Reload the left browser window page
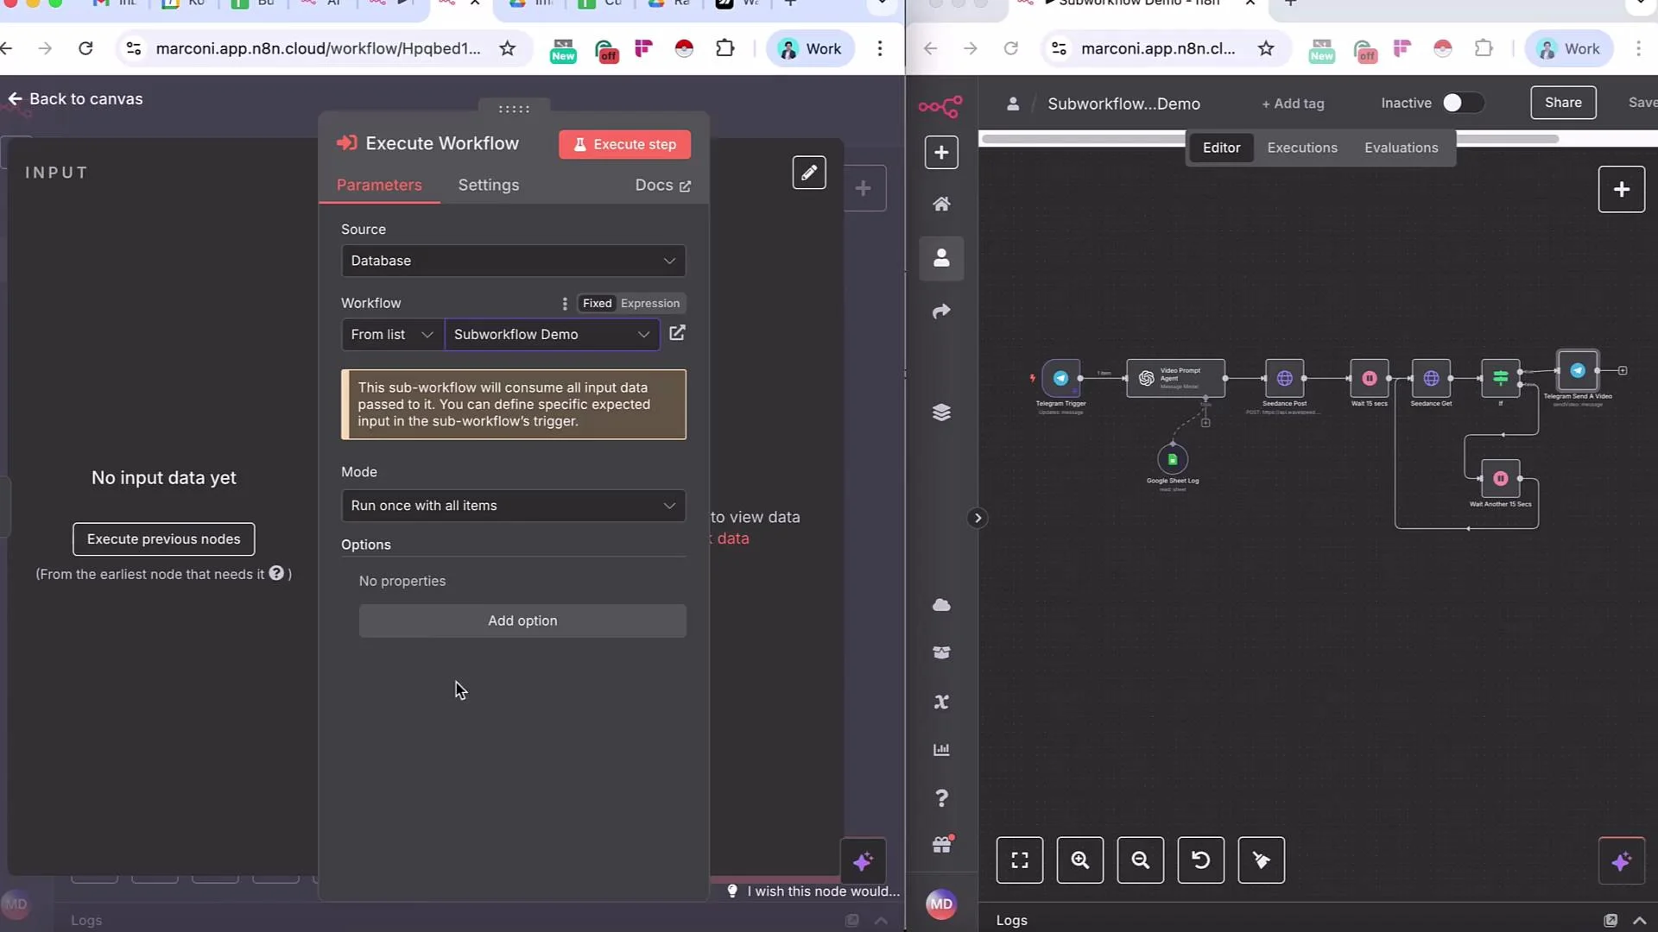 tap(85, 48)
